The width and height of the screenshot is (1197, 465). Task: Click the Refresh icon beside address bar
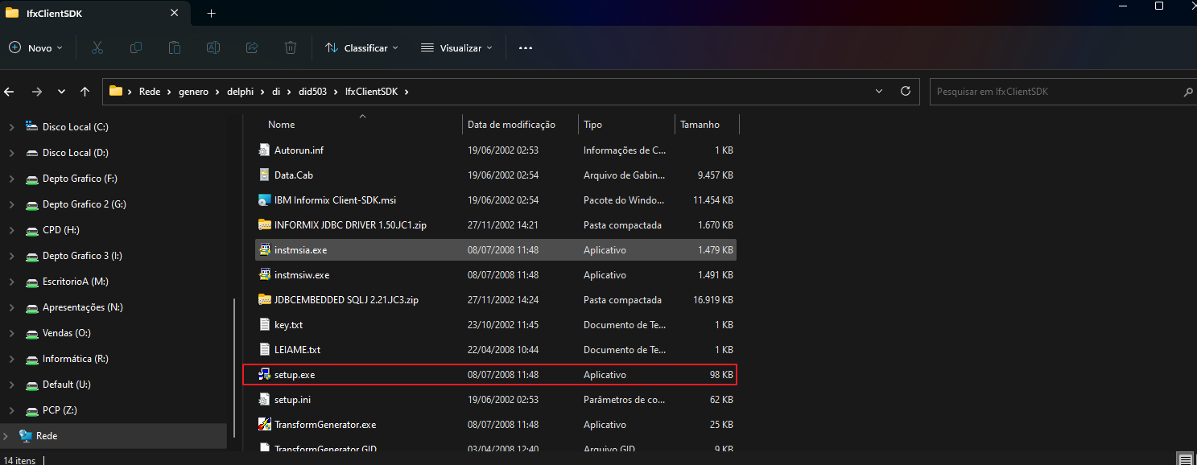905,91
